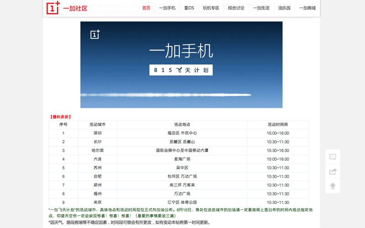The image size is (365, 228).
Task: Click white OnePlus logo in banner image
Action: coord(95,35)
